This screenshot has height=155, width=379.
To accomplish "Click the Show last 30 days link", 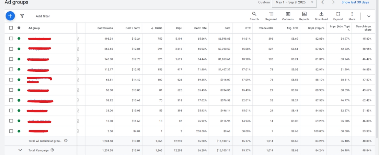I will pos(355,3).
